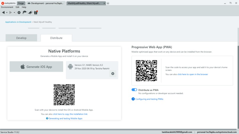Screen dimensions: 239x134
Task: Switch to the Develop tab
Action: 21,38
